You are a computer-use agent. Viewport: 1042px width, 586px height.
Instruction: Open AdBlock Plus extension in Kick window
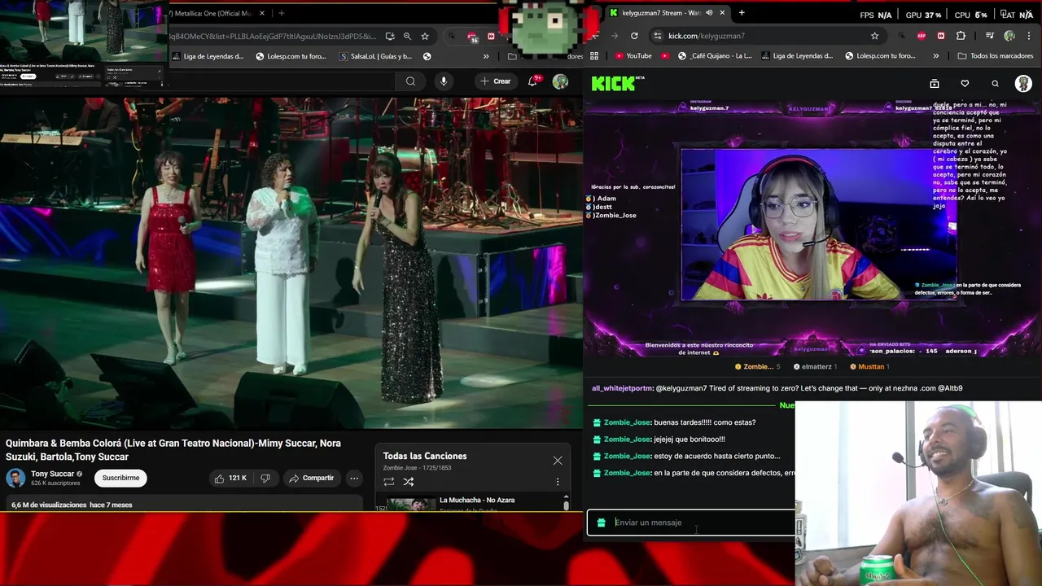click(x=922, y=36)
